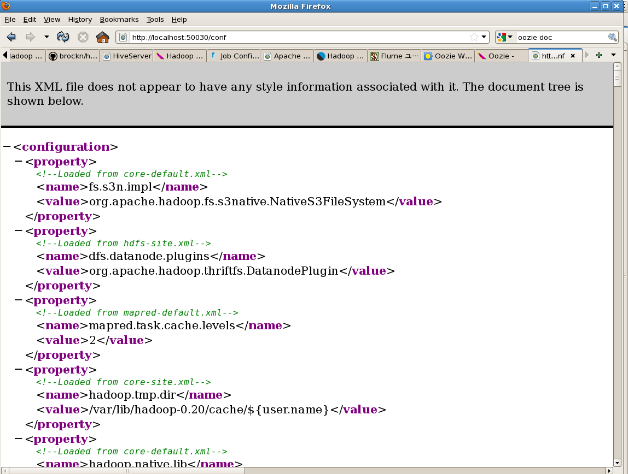Click the Firefox icon in the title bar
Screen dimensions: 628x474
pos(6,5)
